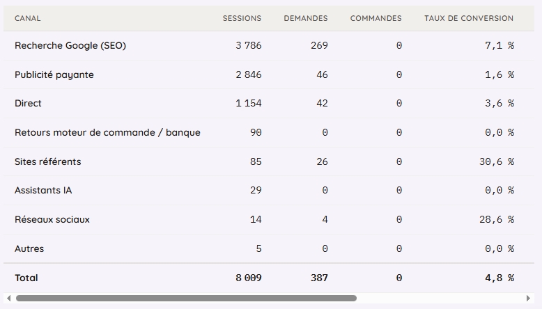Viewport: 542px width, 309px height.
Task: Click the horizontal scrollbar thumb
Action: tap(186, 299)
